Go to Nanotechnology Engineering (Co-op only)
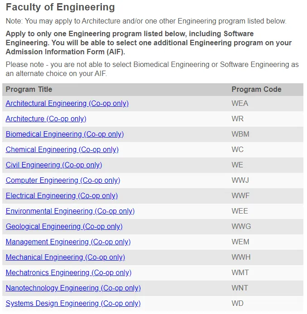This screenshot has height=314, width=307. (73, 288)
